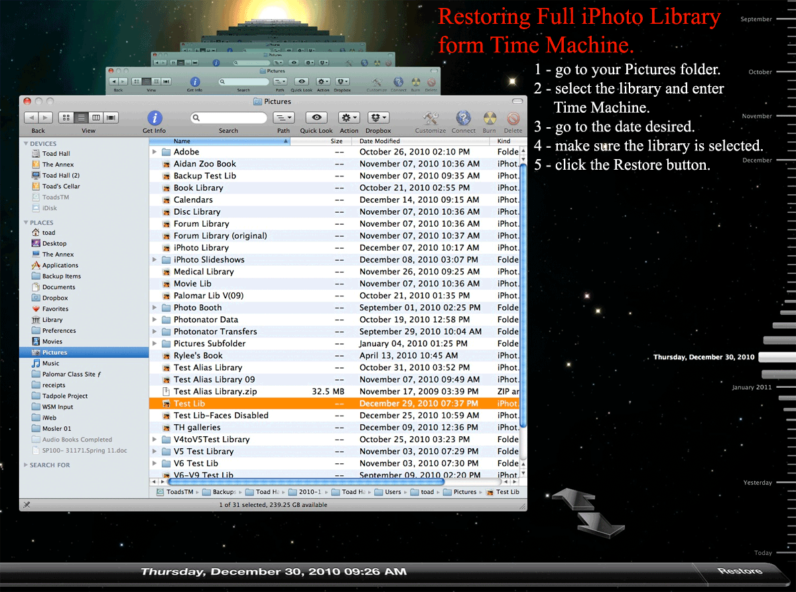Select the iPhoto Library file row
The image size is (796, 592).
pos(334,248)
